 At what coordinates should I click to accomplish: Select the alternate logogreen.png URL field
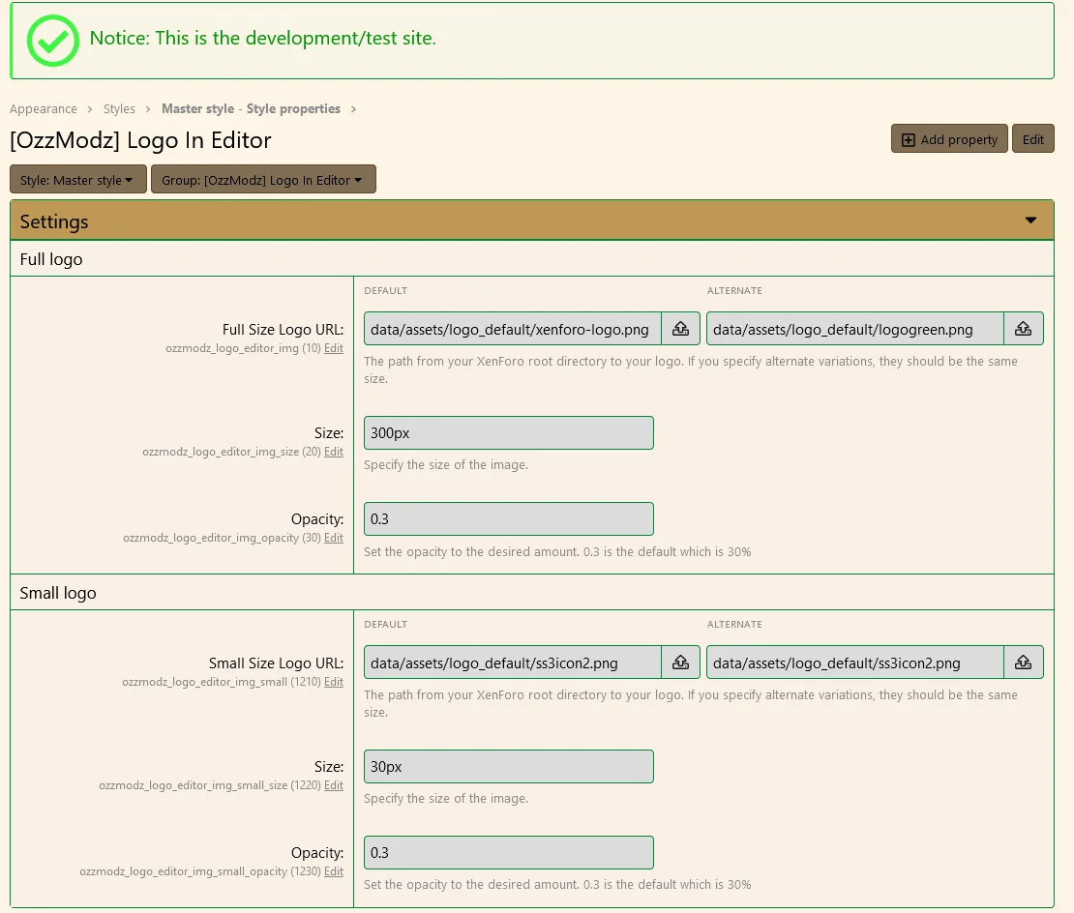tap(854, 329)
